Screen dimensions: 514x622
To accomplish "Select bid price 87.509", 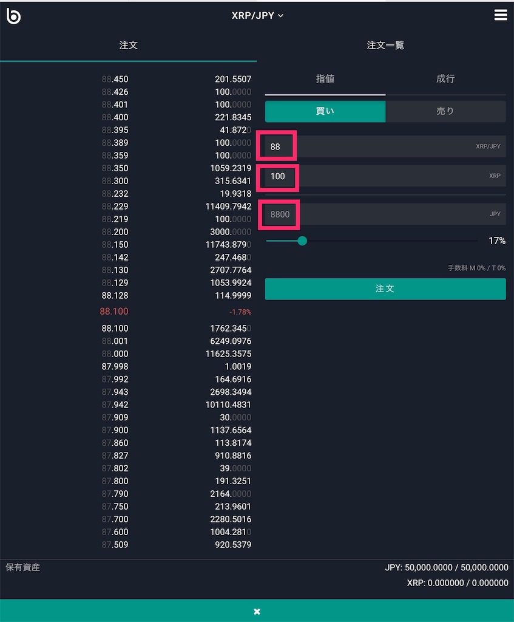I will (115, 545).
